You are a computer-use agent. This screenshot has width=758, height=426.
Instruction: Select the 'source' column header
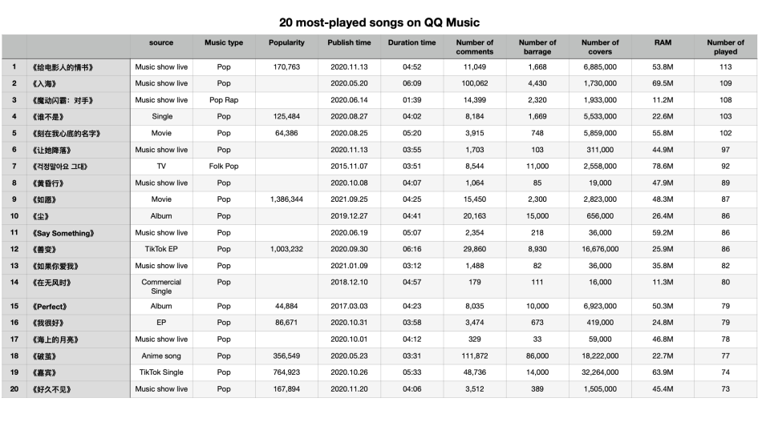(x=161, y=42)
